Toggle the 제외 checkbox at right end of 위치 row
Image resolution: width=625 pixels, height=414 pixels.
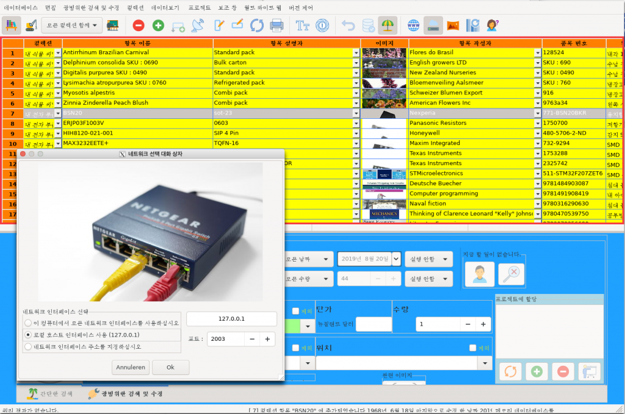click(473, 348)
